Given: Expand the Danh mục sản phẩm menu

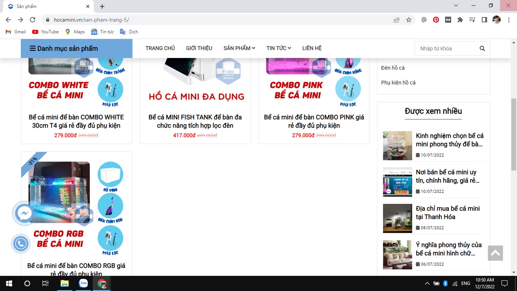Looking at the screenshot, I should coord(76,48).
